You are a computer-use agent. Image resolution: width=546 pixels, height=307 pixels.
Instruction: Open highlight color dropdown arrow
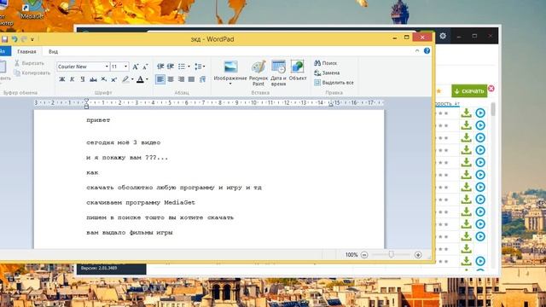[132, 79]
